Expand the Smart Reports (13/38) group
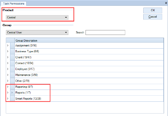 click(8, 98)
